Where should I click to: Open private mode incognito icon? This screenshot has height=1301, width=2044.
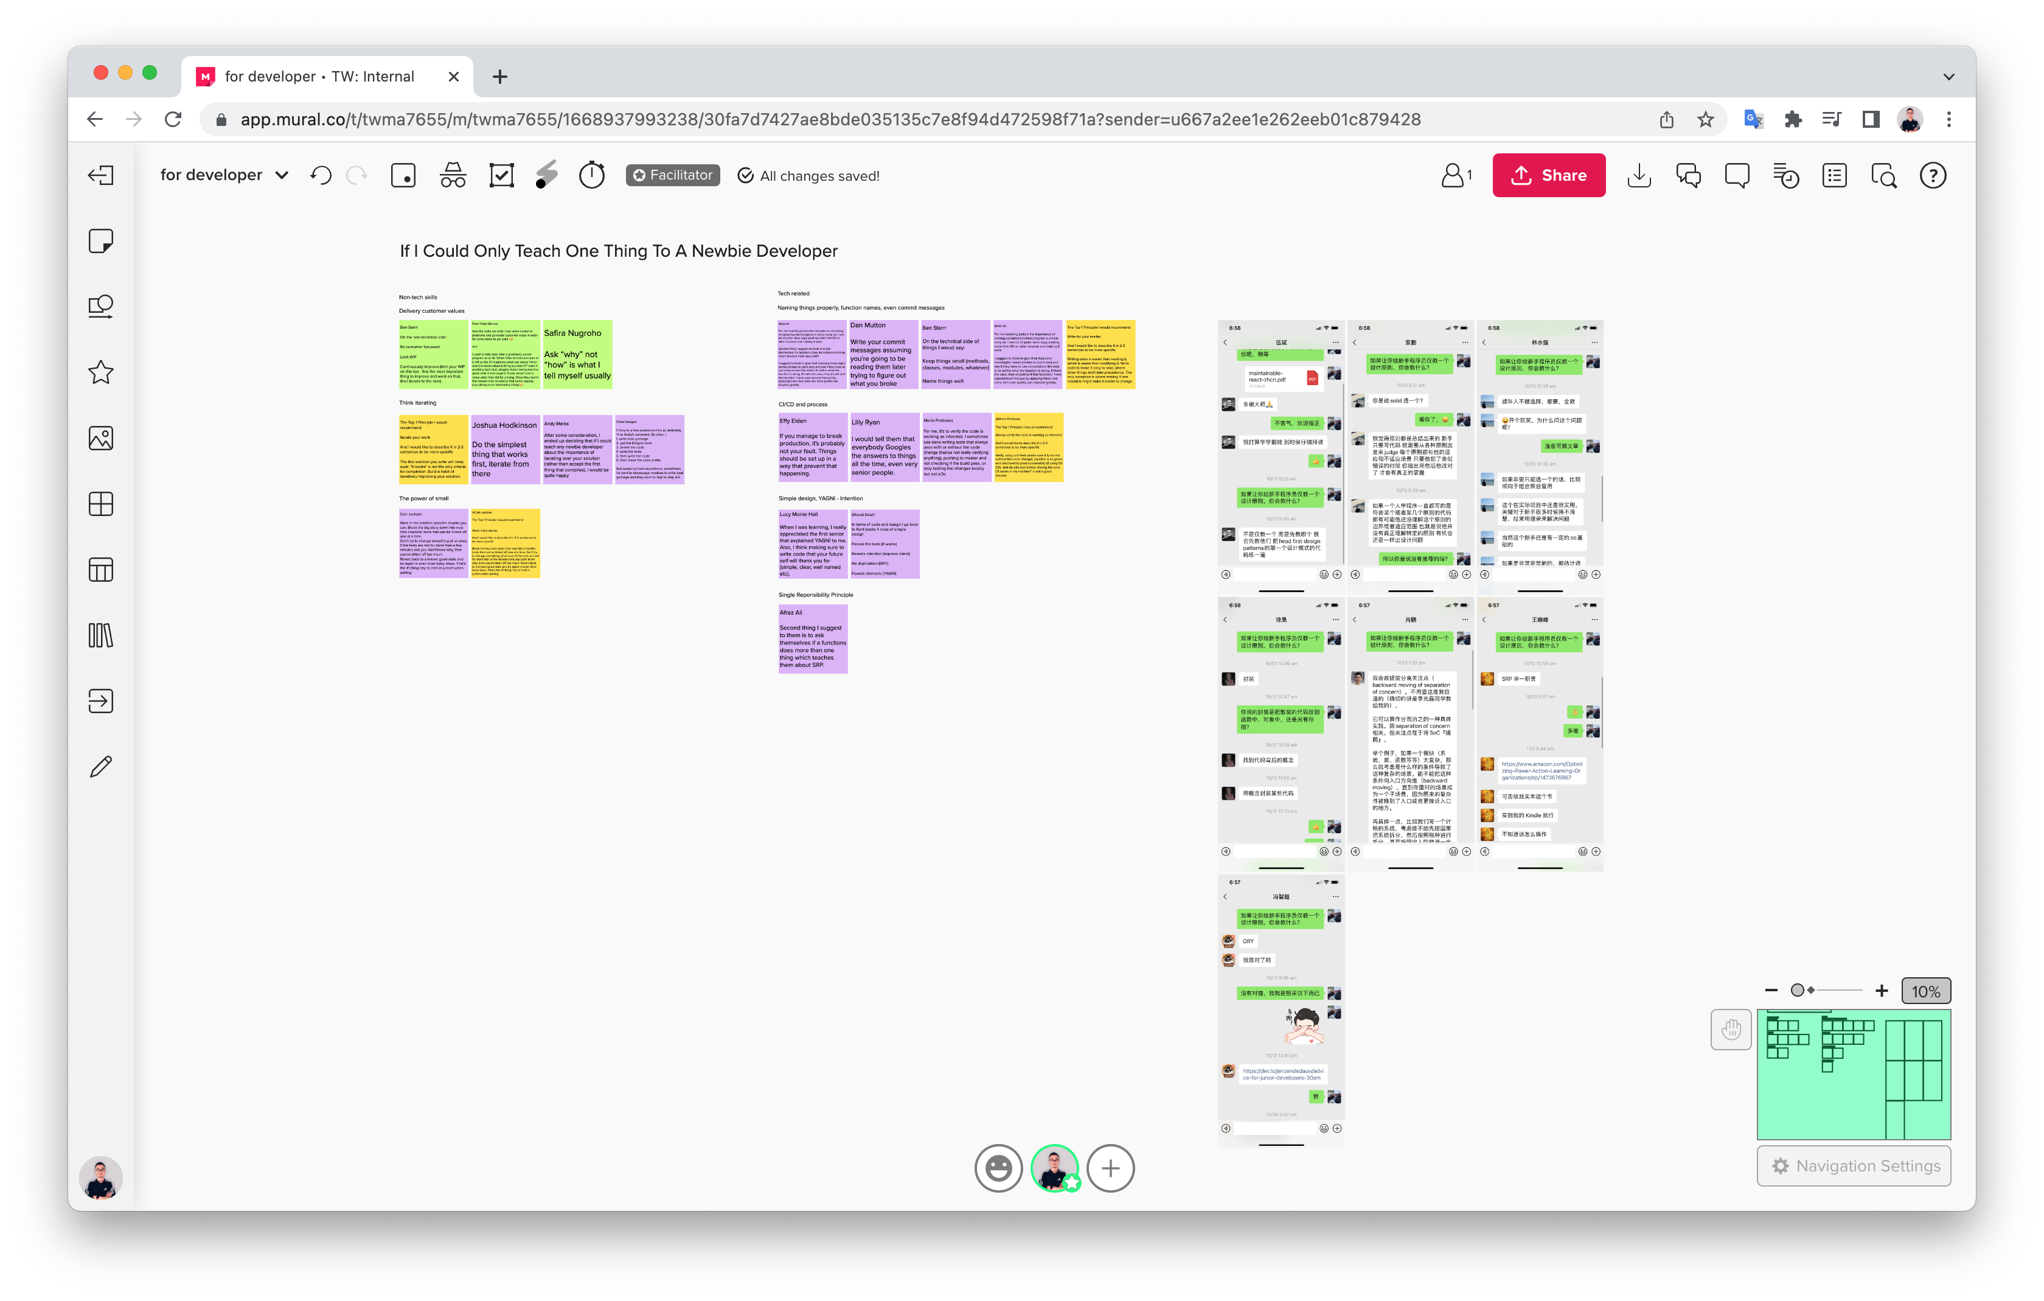click(453, 176)
